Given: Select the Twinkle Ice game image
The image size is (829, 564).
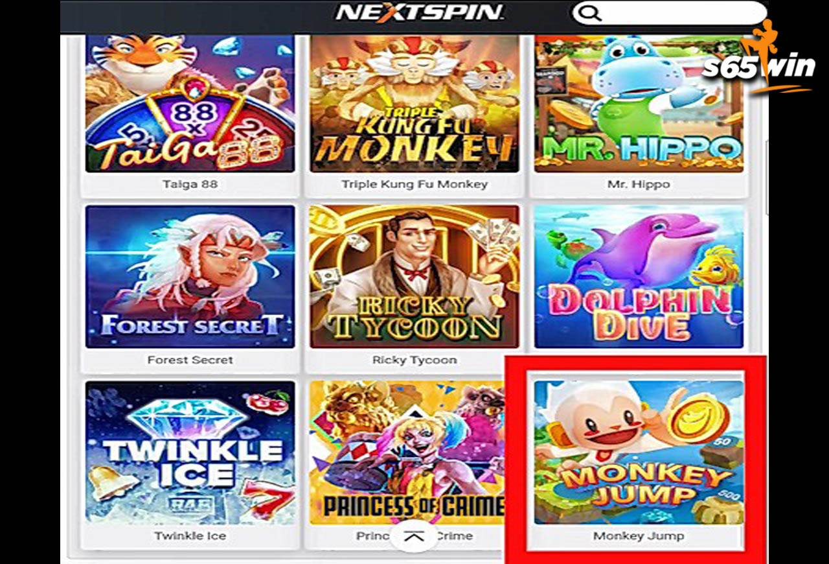Looking at the screenshot, I should click(x=190, y=452).
